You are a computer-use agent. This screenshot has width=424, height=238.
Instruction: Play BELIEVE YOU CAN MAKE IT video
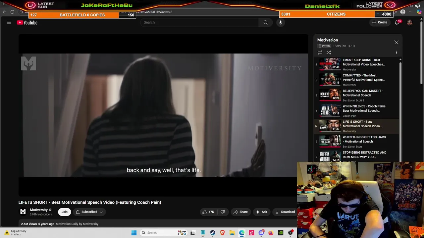pyautogui.click(x=356, y=95)
